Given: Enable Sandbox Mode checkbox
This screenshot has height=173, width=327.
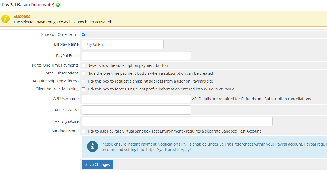Looking at the screenshot, I should (x=84, y=131).
